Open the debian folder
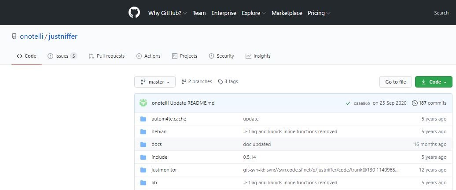Viewport: 456px width, 190px height. click(159, 132)
